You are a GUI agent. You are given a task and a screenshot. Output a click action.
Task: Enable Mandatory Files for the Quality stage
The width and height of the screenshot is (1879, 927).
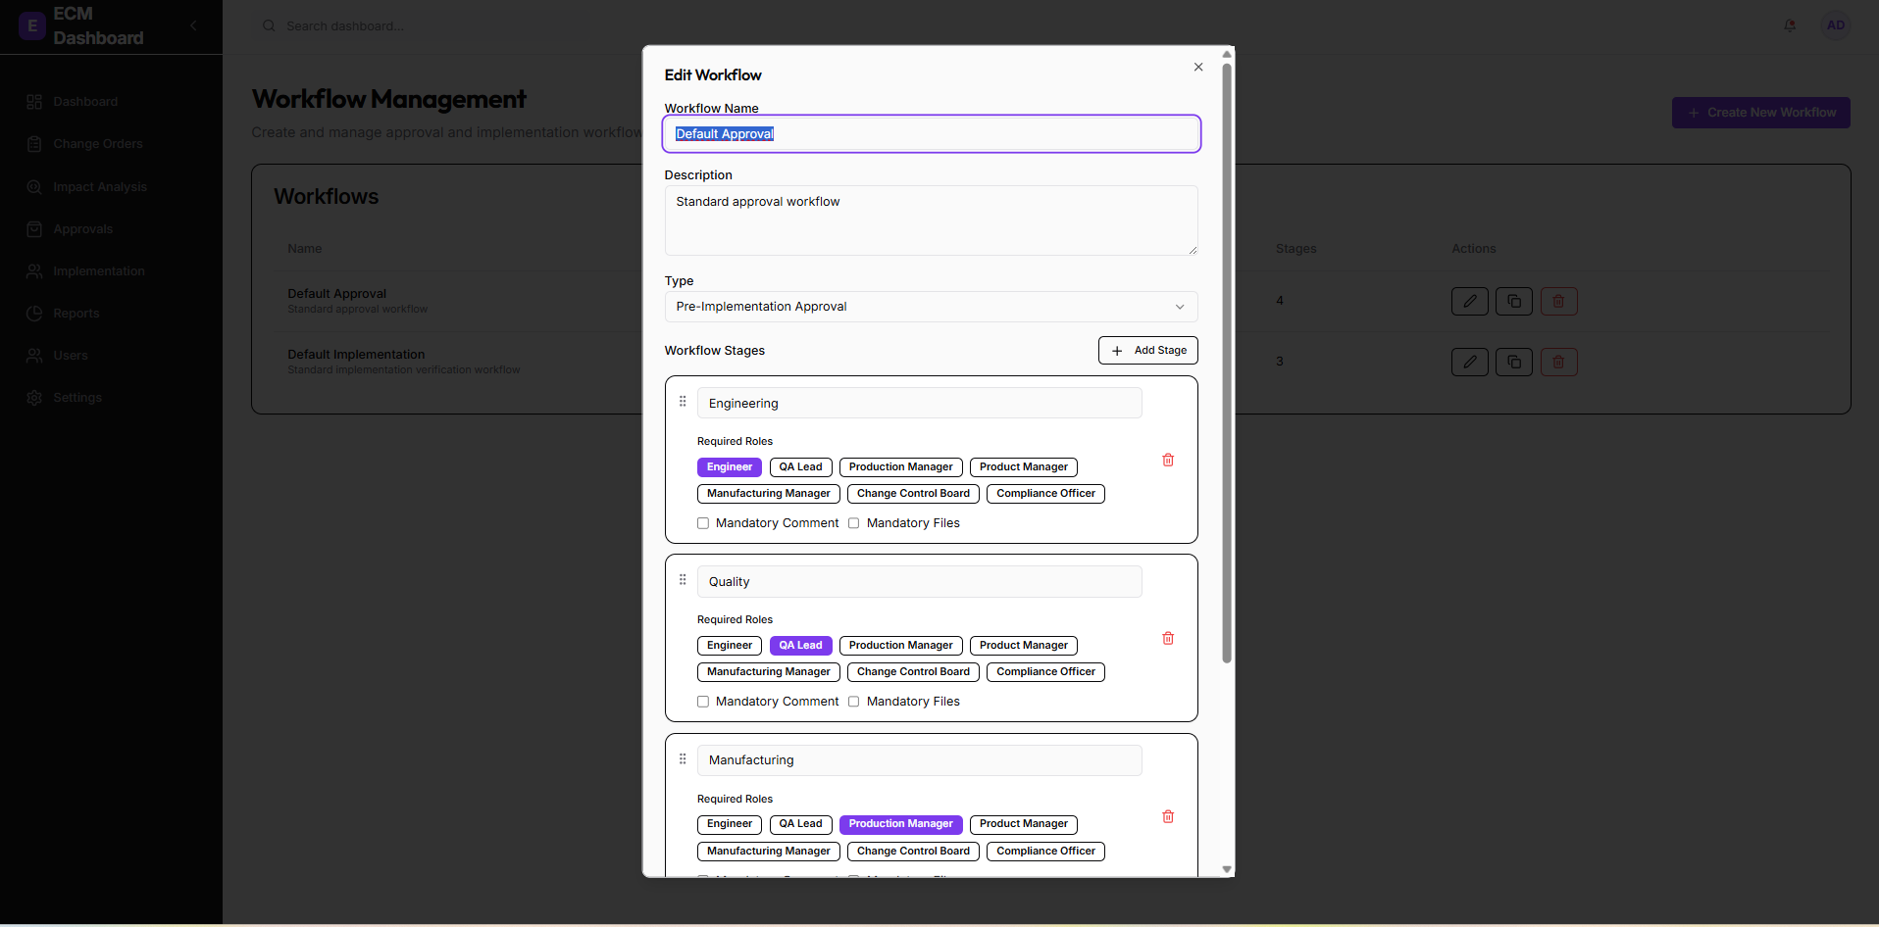tap(854, 702)
